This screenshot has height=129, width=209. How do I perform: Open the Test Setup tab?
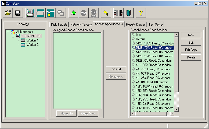pyautogui.click(x=156, y=25)
